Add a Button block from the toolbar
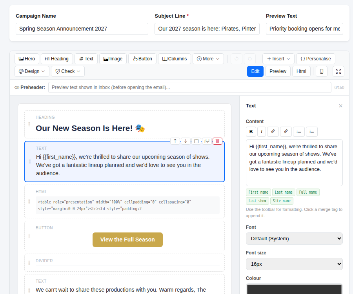The image size is (353, 294). [x=142, y=59]
